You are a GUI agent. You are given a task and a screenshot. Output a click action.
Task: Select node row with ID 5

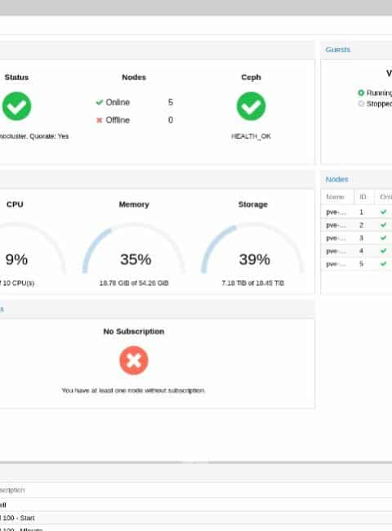356,264
